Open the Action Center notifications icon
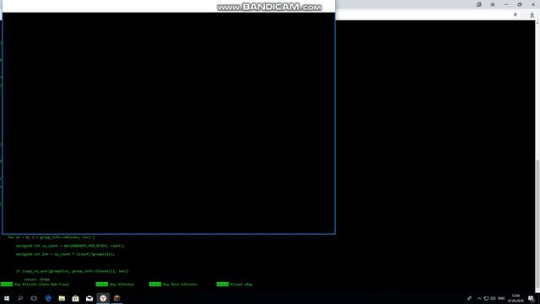This screenshot has height=304, width=540. 532,298
